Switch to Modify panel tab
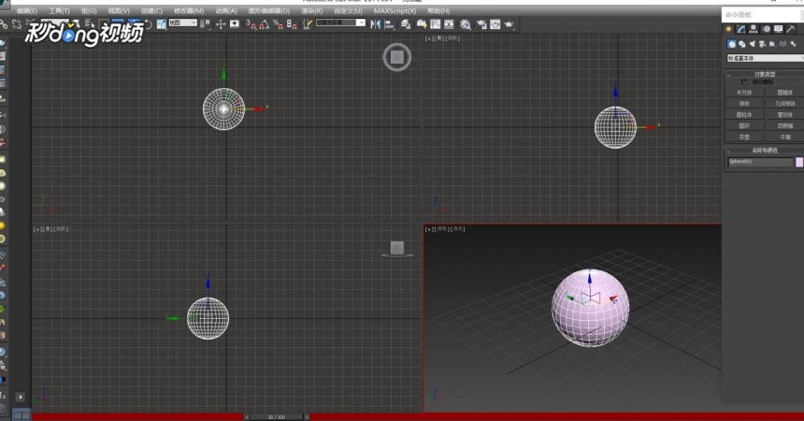The width and height of the screenshot is (804, 421). point(741,29)
